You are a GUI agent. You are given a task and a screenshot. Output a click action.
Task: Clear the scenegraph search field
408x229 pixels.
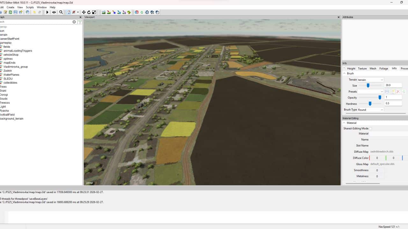74,22
